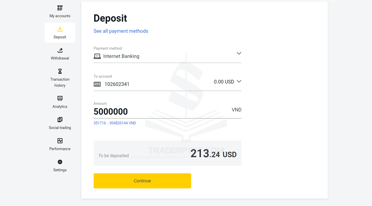Screen dimensions: 372x206
Task: Select Social trading menu label
Action: pyautogui.click(x=60, y=128)
